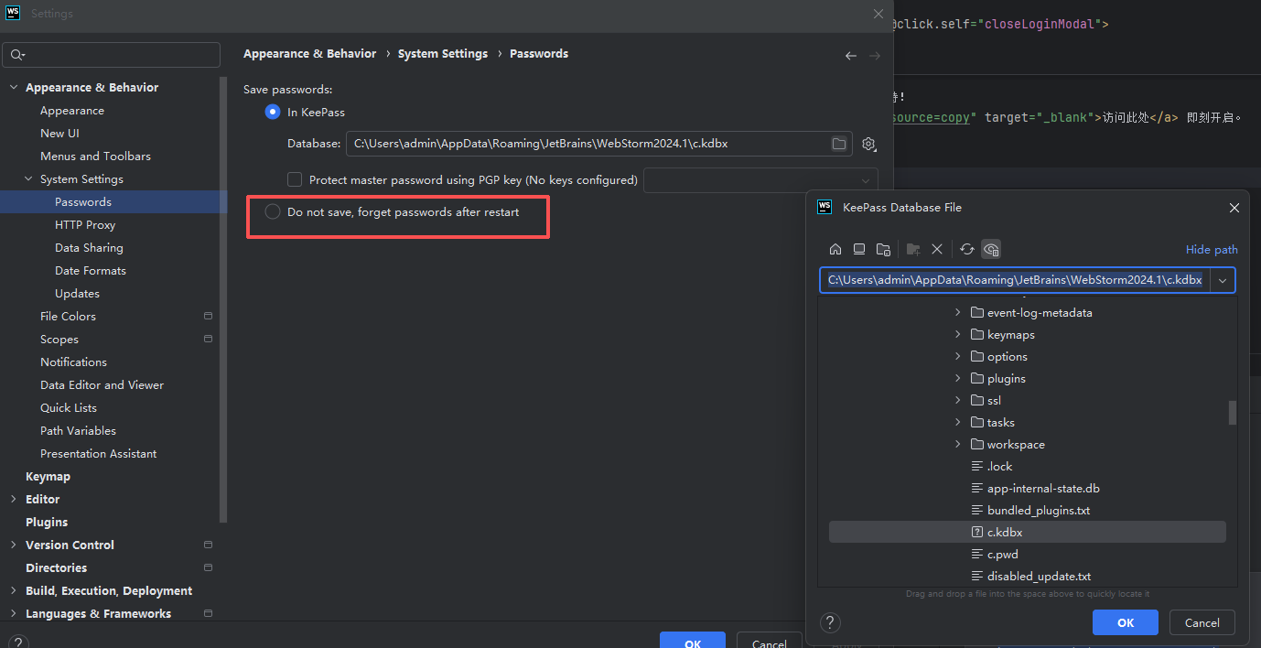
Task: Select the In KeePass radio button
Action: (x=273, y=112)
